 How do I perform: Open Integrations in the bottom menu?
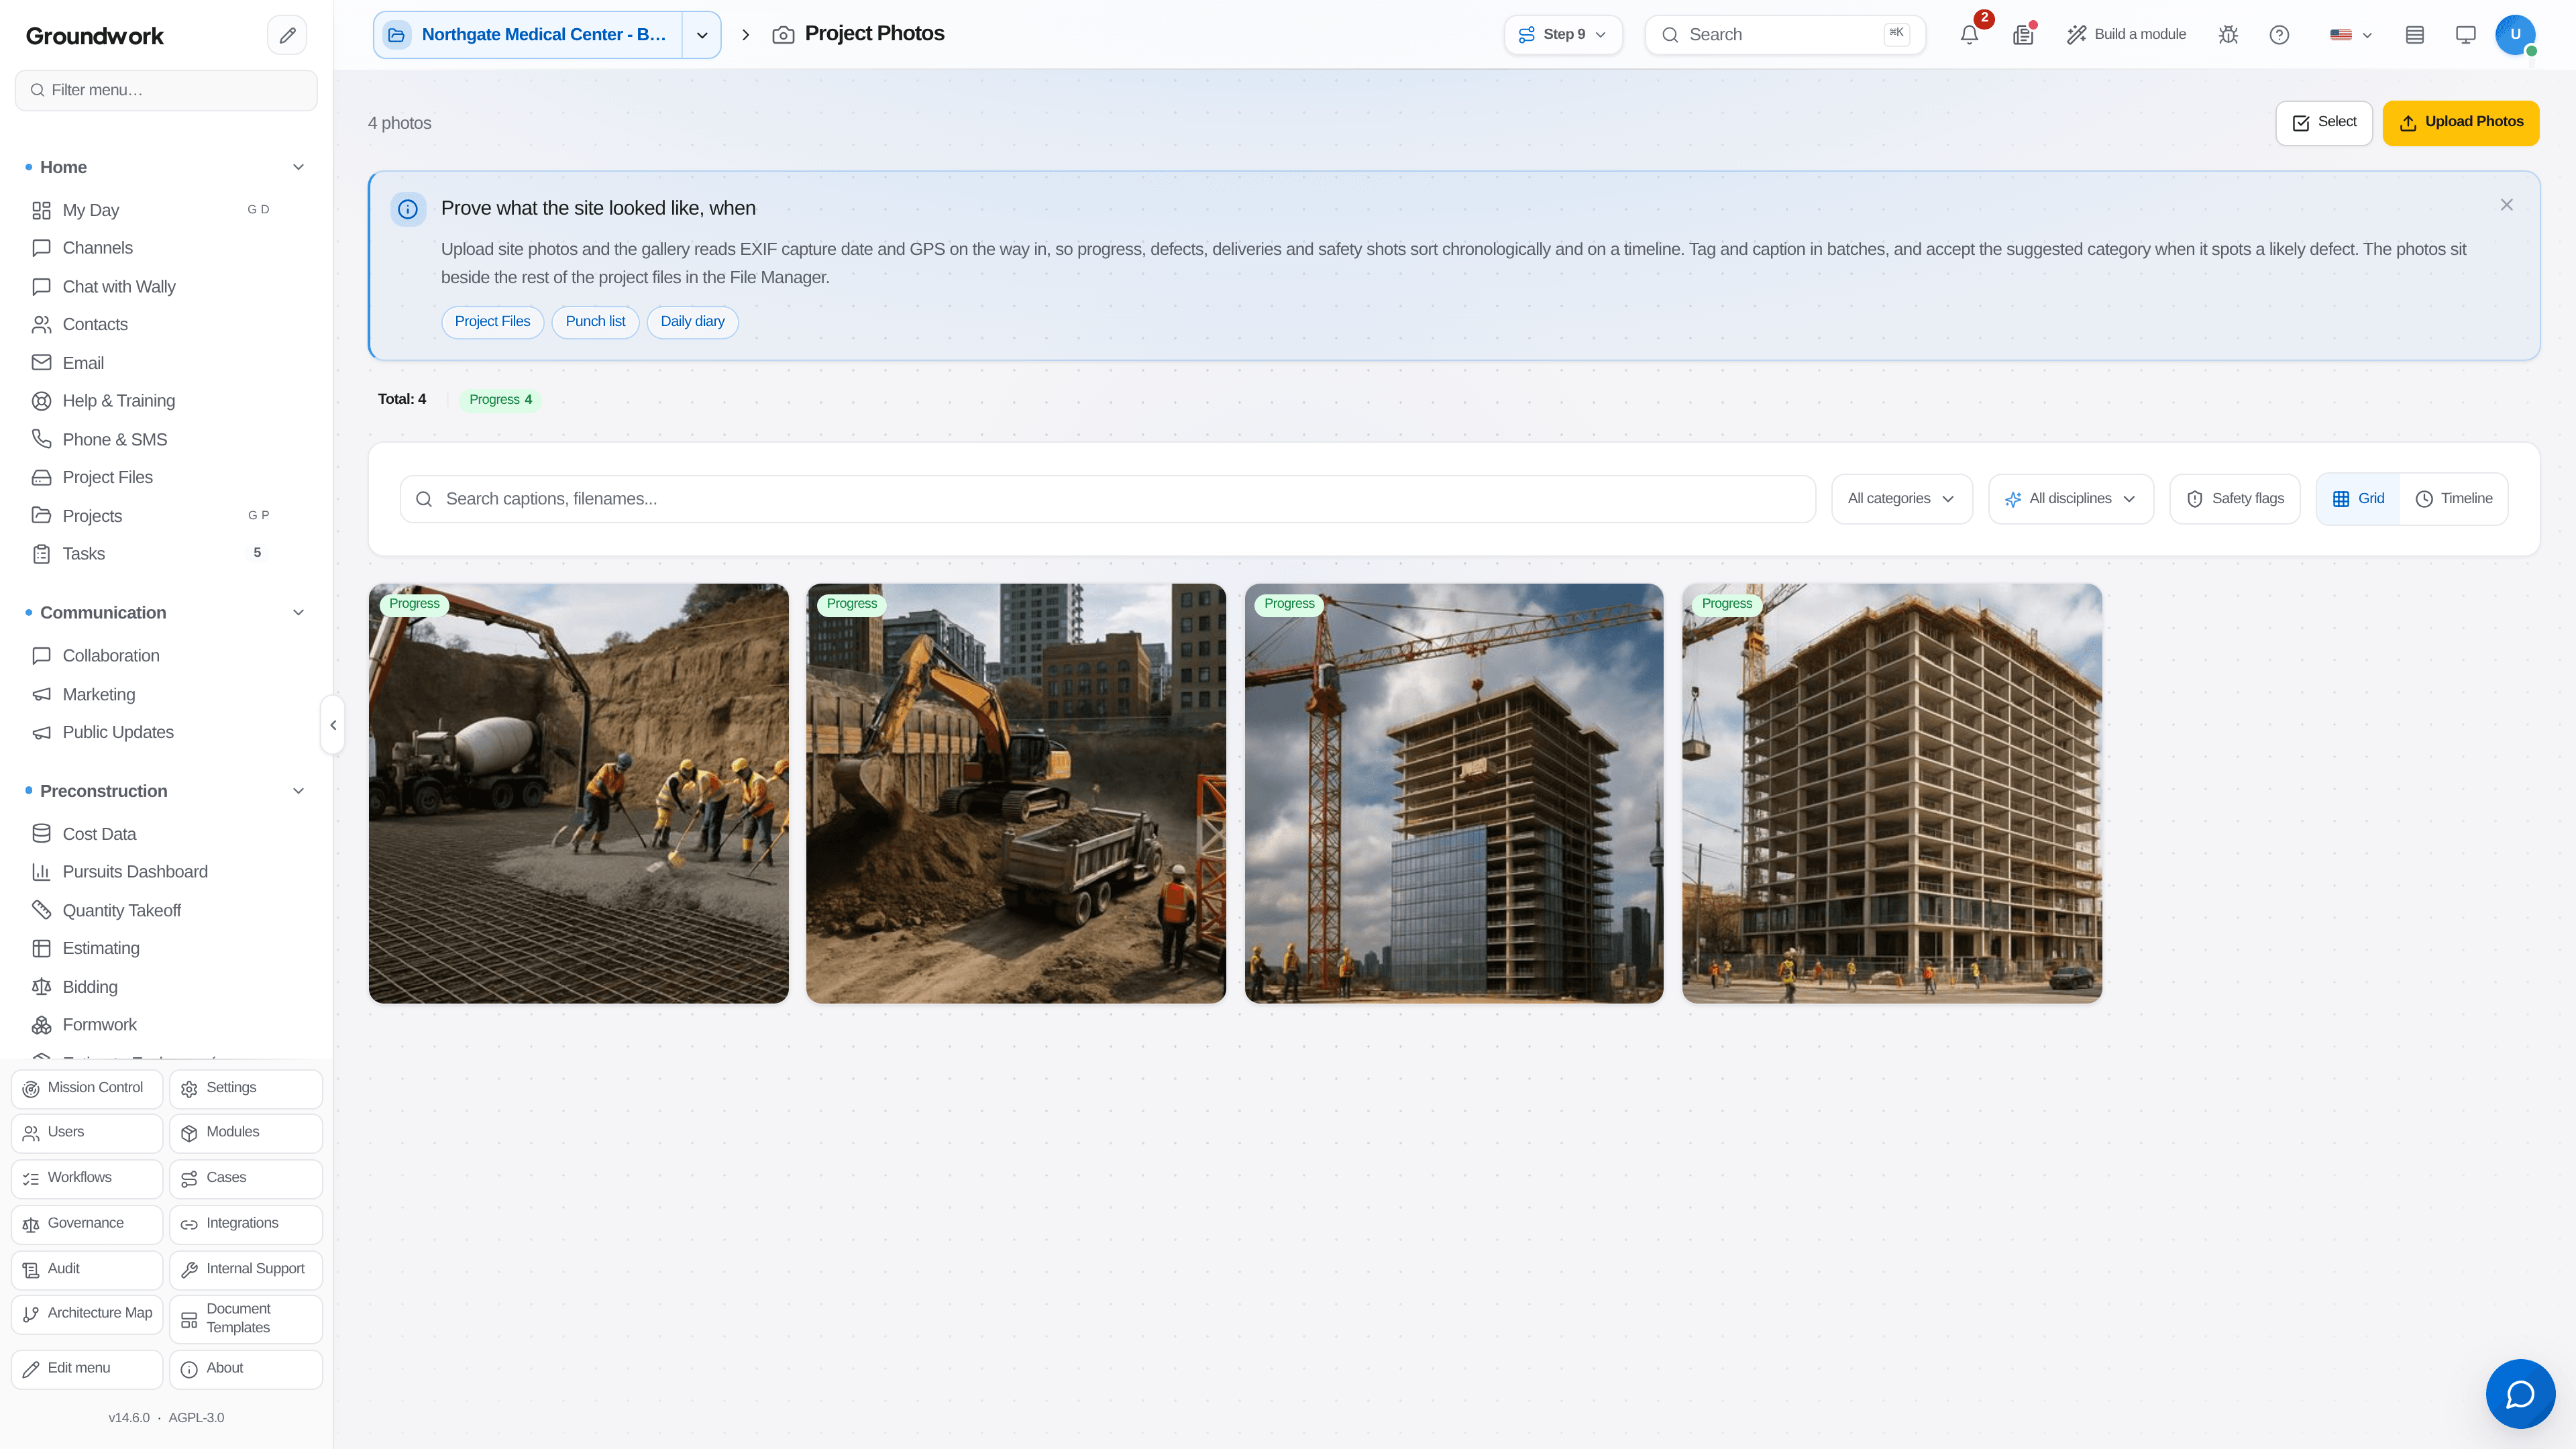246,1224
